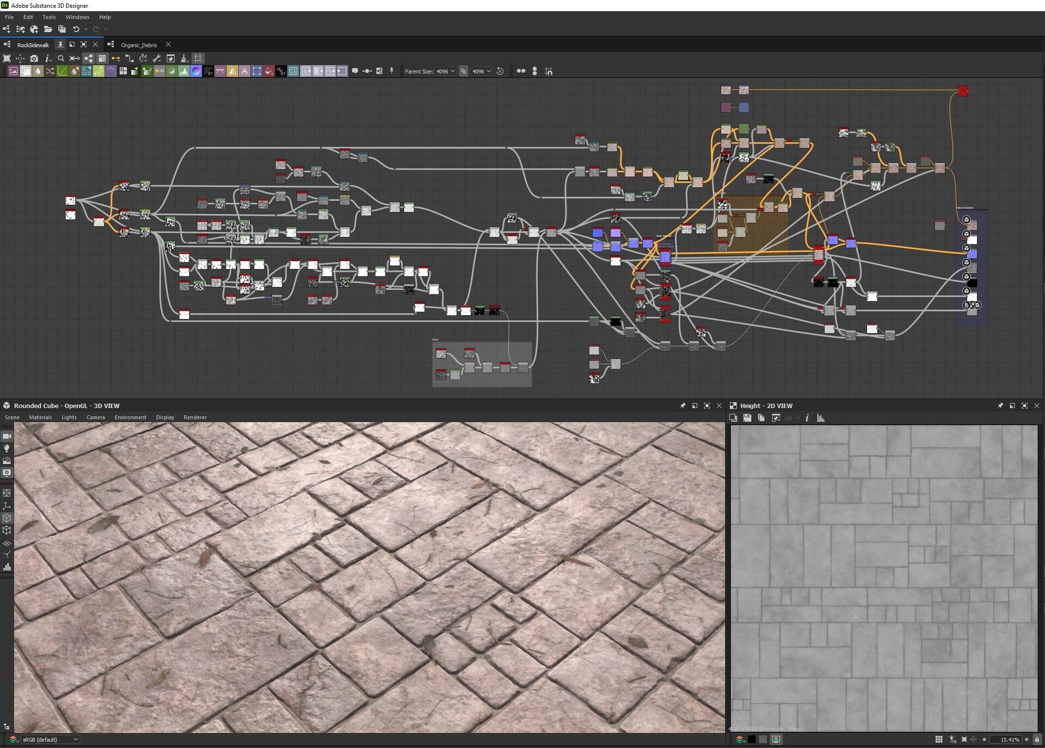This screenshot has width=1045, height=748.
Task: Pin the 3D view panel
Action: (x=683, y=406)
